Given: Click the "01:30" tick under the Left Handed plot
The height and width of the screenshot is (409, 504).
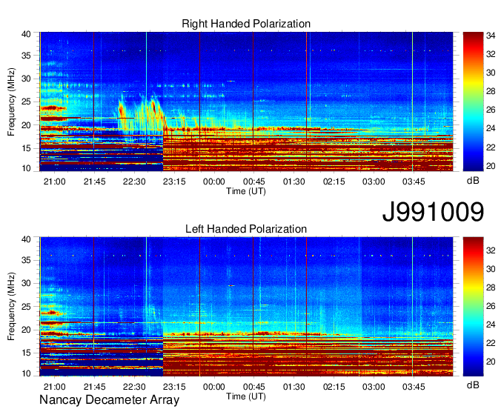Looking at the screenshot, I should (294, 387).
